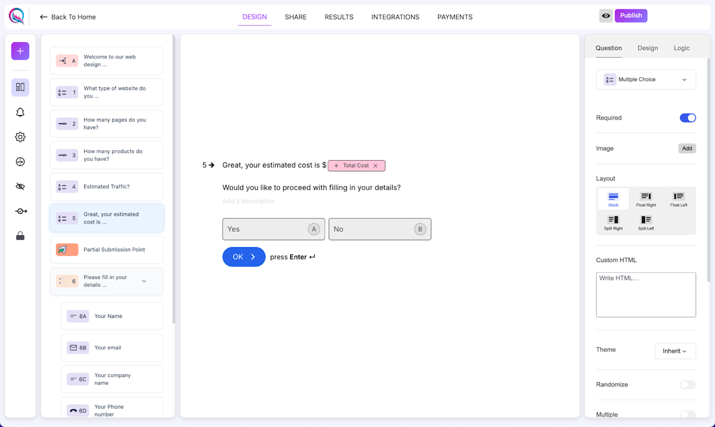Click the preview eye icon near Publish
Viewport: 715px width, 427px height.
click(x=606, y=16)
